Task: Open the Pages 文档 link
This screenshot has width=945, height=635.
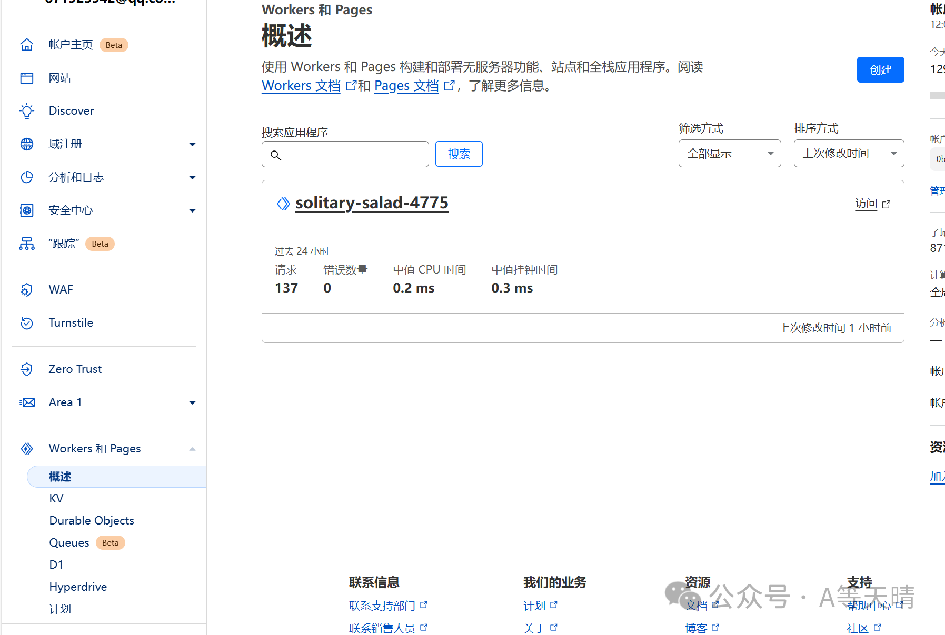Action: tap(406, 85)
